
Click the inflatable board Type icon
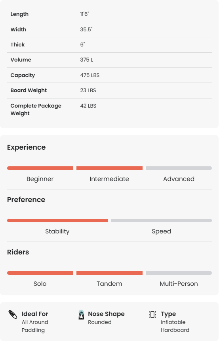click(x=152, y=314)
